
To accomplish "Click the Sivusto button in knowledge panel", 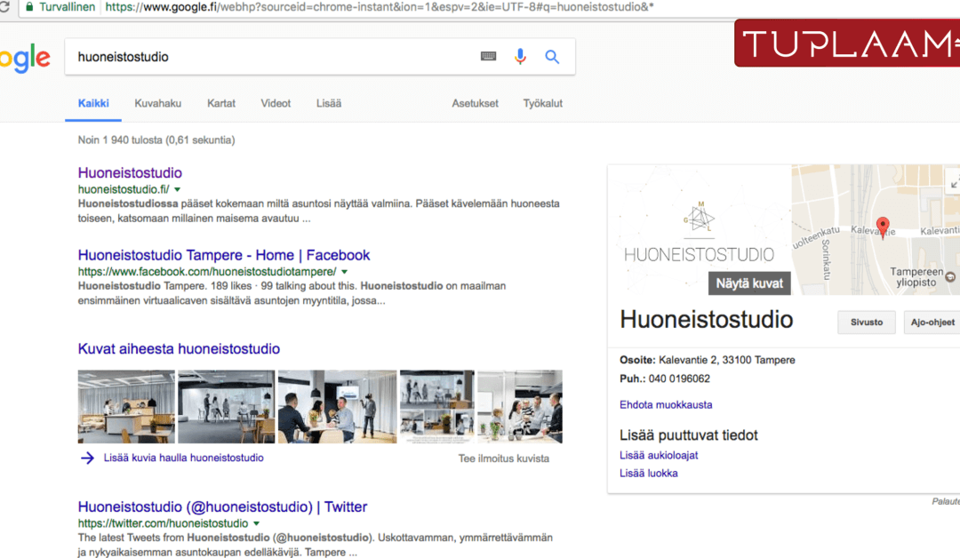I will [x=867, y=323].
